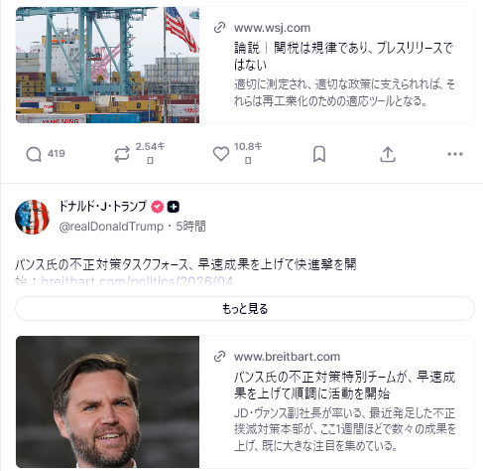The image size is (483, 471).
Task: Click the link icon beside www.wsj.com
Action: 220,28
